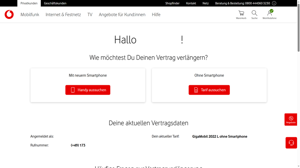Click the Dein aktueller Tarif label
300x168 pixels.
pyautogui.click(x=165, y=136)
